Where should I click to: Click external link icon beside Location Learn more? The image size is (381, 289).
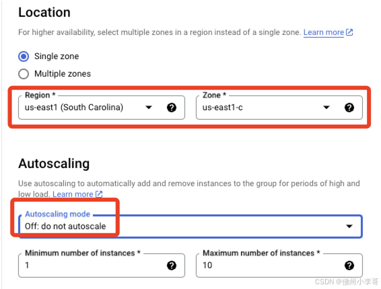click(349, 32)
